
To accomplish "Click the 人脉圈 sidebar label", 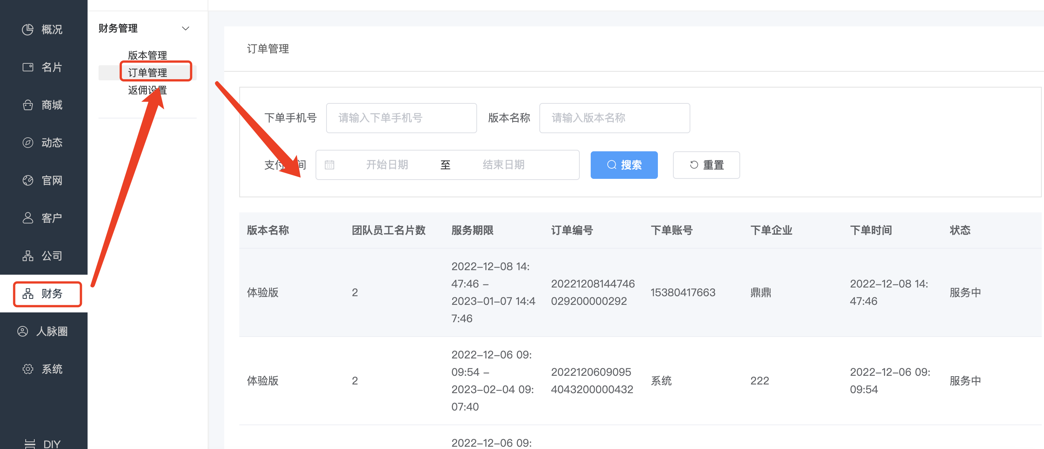I will (x=52, y=331).
